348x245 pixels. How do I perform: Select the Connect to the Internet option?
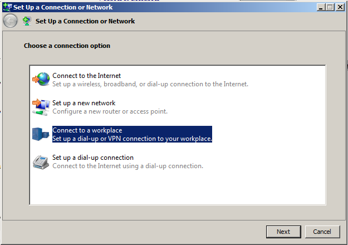[86, 76]
